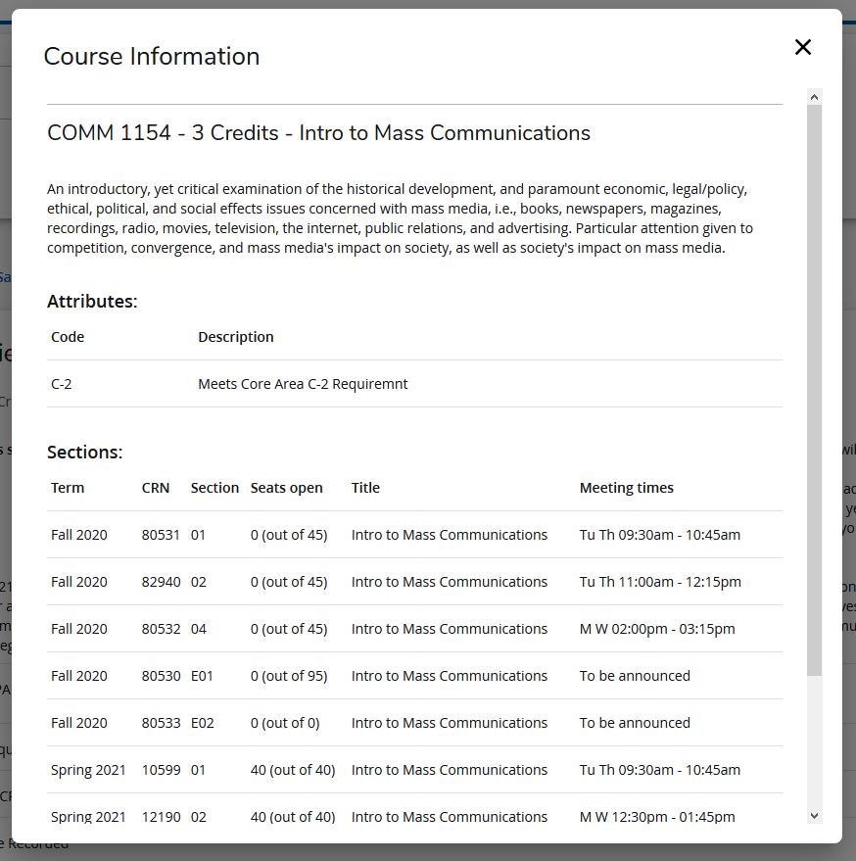Select CRN 80531 in the sections table
This screenshot has width=856, height=861.
tap(161, 535)
